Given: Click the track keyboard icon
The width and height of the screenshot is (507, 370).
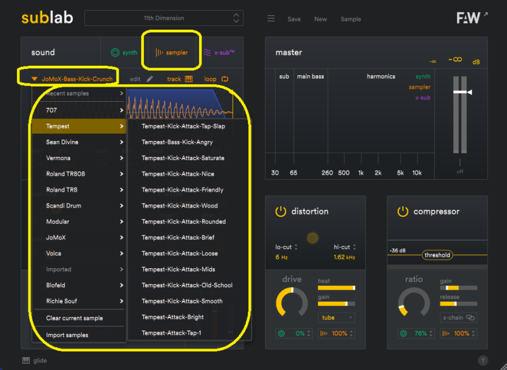Looking at the screenshot, I should (188, 79).
